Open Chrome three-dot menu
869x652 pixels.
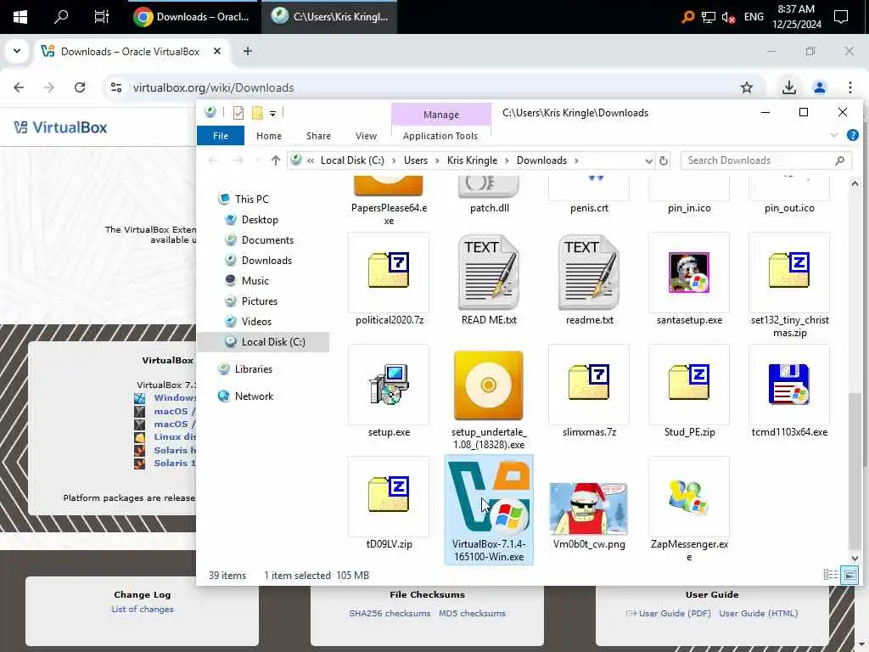849,87
